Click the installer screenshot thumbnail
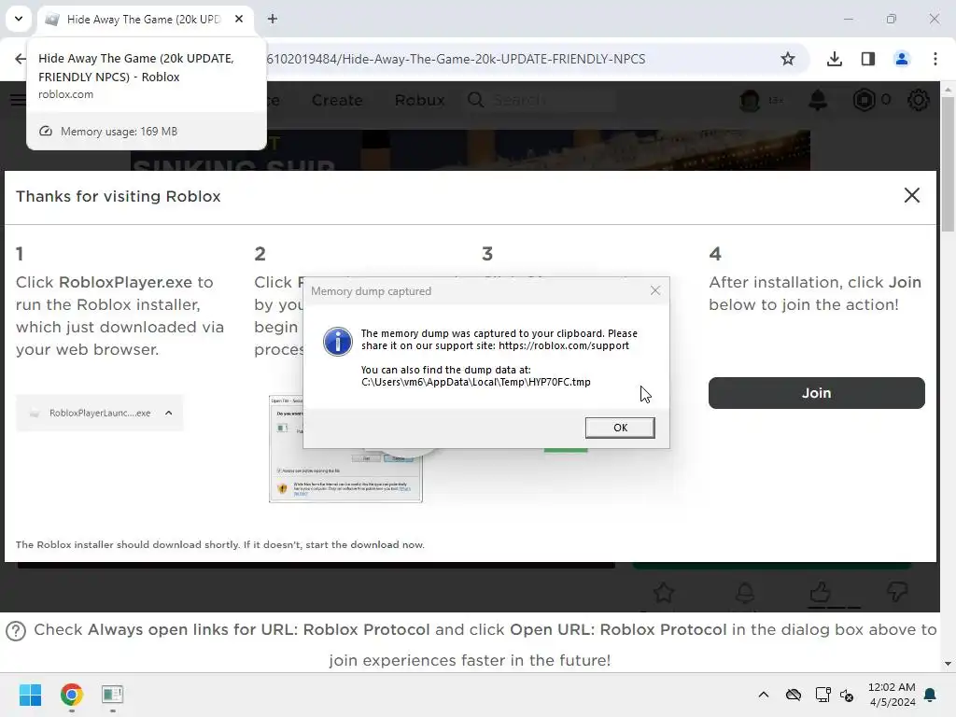 [x=345, y=449]
